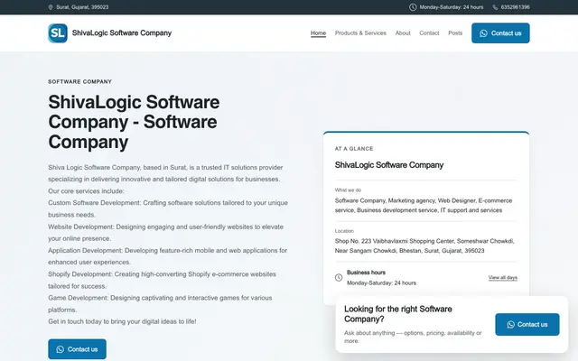This screenshot has width=578, height=361.
Task: Open Products & Services menu item
Action: click(360, 33)
